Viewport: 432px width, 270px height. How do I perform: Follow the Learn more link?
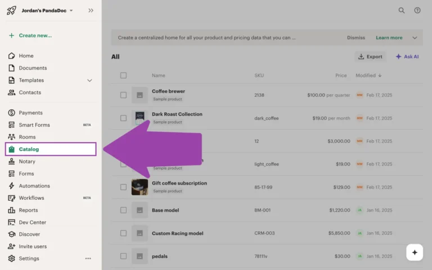point(389,38)
